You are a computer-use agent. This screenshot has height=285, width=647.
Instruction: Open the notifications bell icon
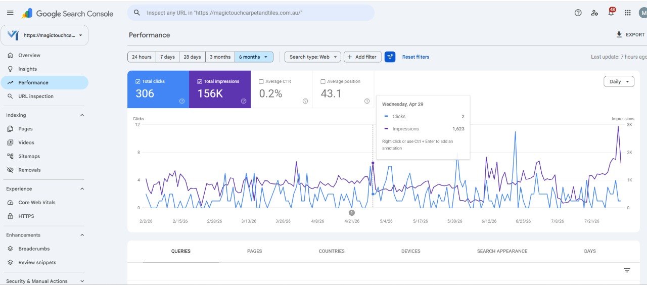[611, 13]
